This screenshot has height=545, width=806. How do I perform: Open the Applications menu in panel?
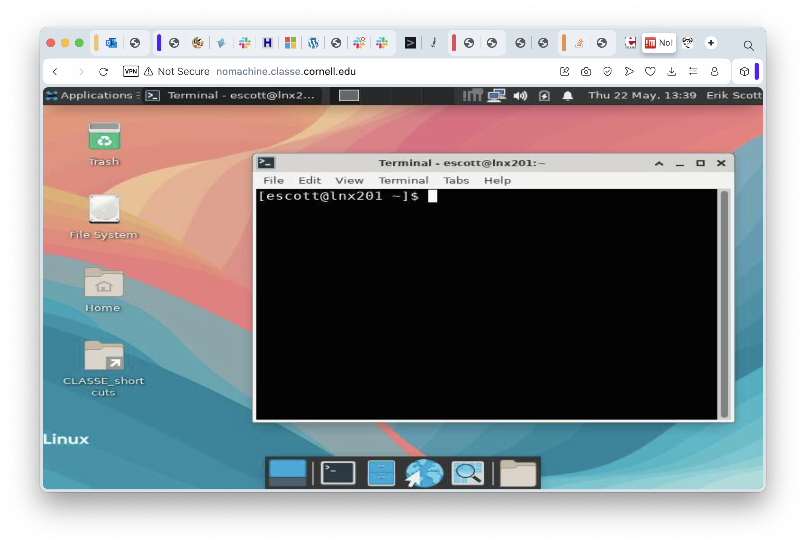click(93, 96)
